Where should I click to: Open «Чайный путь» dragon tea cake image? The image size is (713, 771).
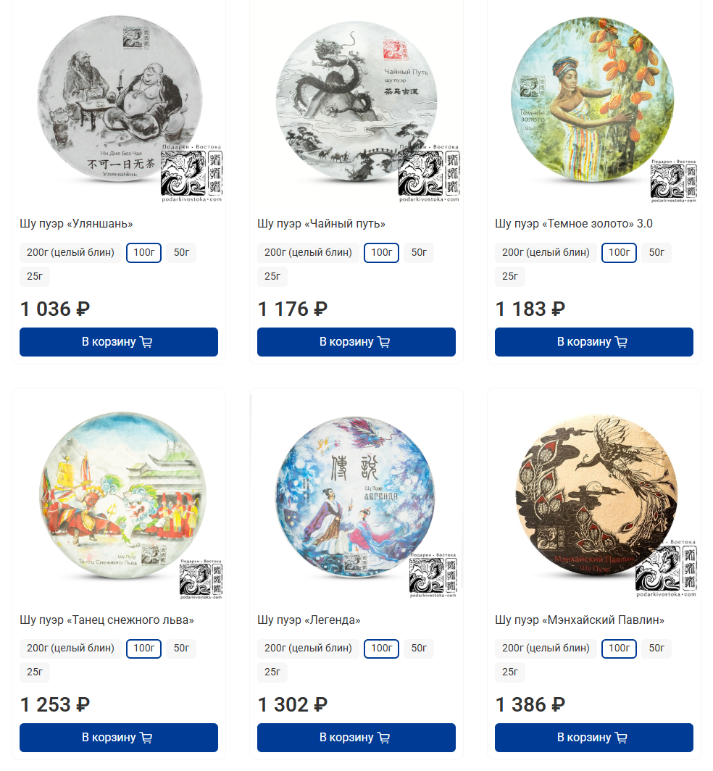pos(356,103)
